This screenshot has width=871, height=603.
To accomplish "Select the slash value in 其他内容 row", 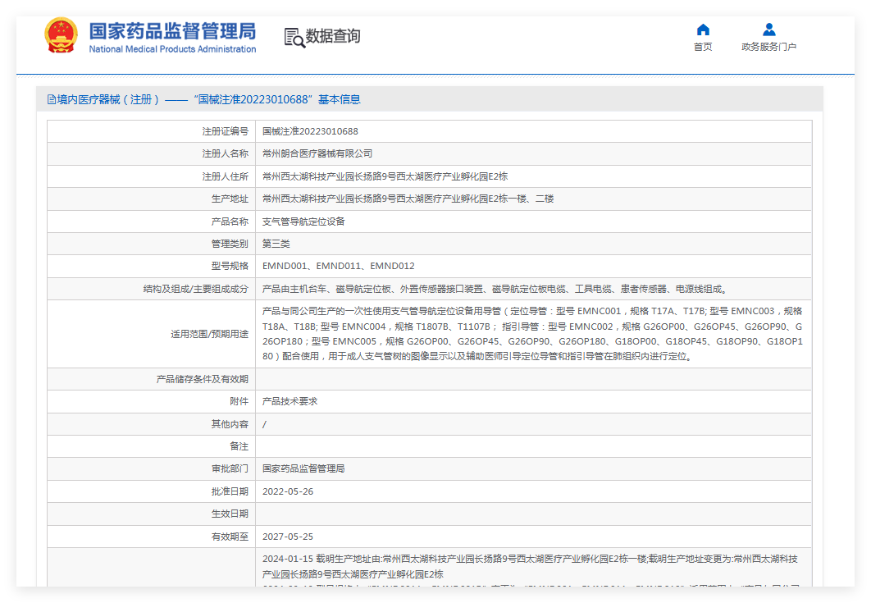I will coord(264,424).
